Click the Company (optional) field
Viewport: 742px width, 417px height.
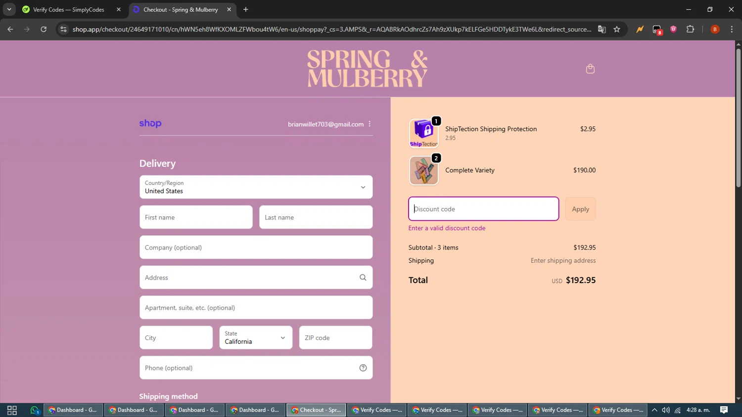coord(256,248)
